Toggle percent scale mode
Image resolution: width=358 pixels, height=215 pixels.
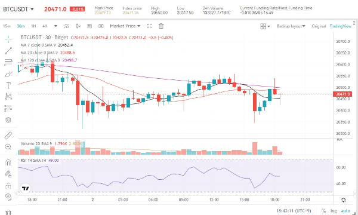point(323,211)
